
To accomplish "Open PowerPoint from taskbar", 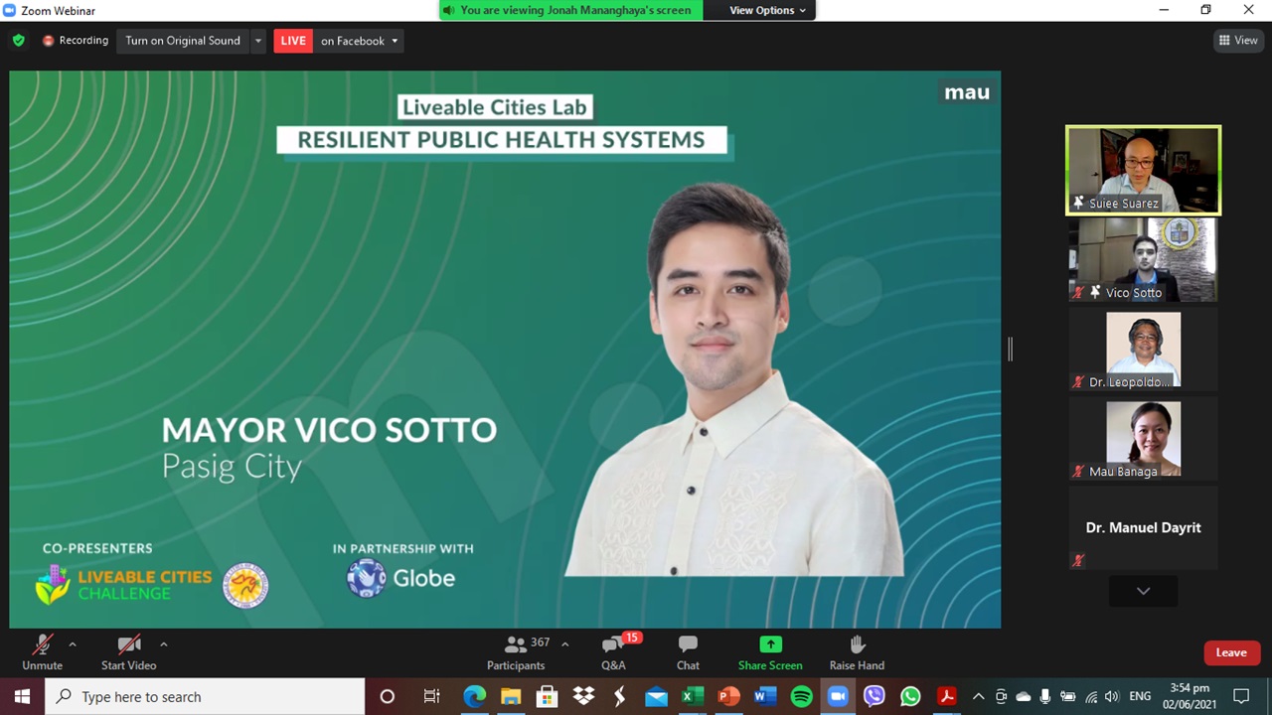I will [x=728, y=696].
